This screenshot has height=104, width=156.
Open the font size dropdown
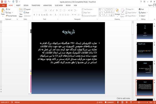tap(49, 10)
